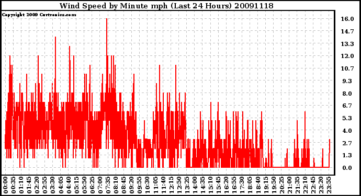
Task: Click the 01:10 time axis label
Action: [x=21, y=185]
